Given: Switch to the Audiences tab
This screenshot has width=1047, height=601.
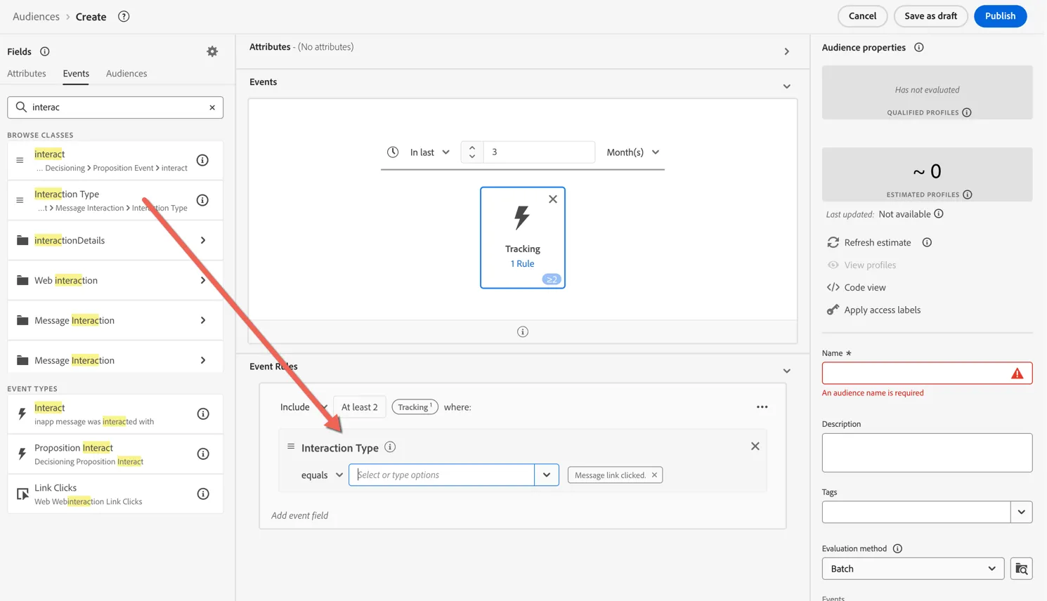Looking at the screenshot, I should tap(126, 73).
